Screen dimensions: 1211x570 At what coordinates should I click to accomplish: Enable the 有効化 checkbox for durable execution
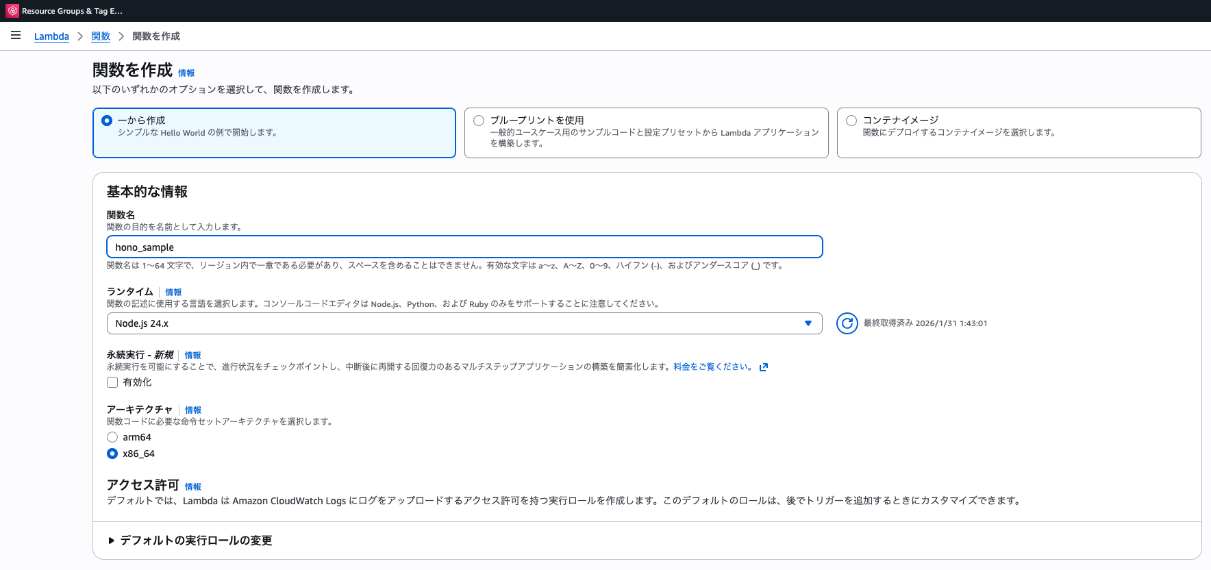(x=112, y=382)
